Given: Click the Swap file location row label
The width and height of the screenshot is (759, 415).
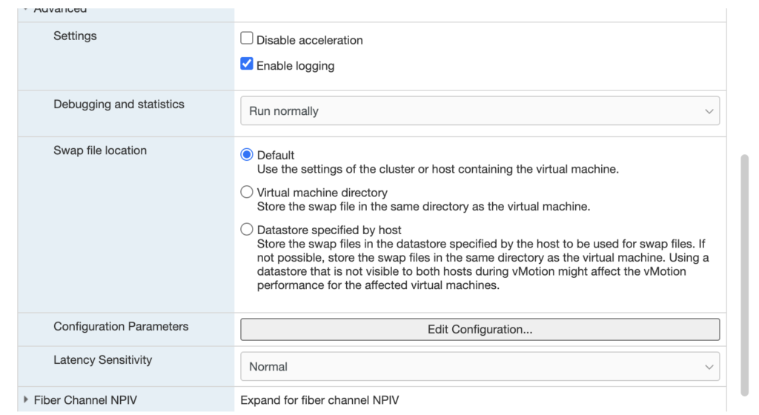Looking at the screenshot, I should 100,150.
